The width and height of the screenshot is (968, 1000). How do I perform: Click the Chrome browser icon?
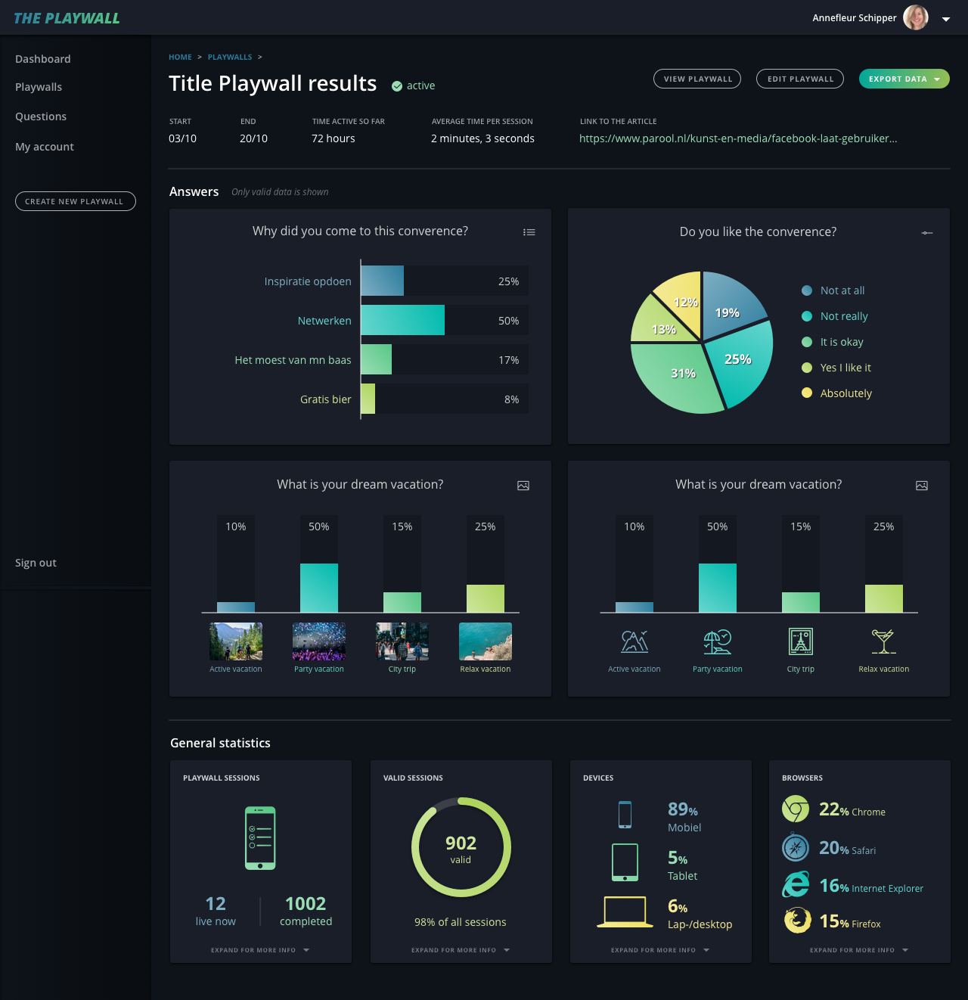pyautogui.click(x=796, y=809)
